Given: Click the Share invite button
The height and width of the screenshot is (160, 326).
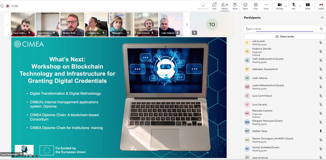Looking at the screenshot, I should coord(285,37).
